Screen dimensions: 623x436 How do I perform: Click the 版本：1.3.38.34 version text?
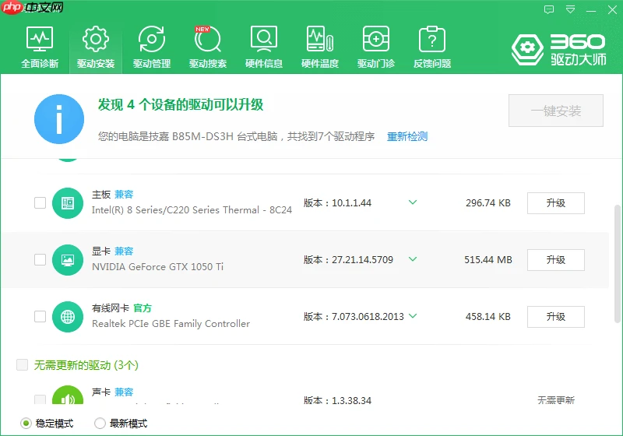[x=337, y=400]
